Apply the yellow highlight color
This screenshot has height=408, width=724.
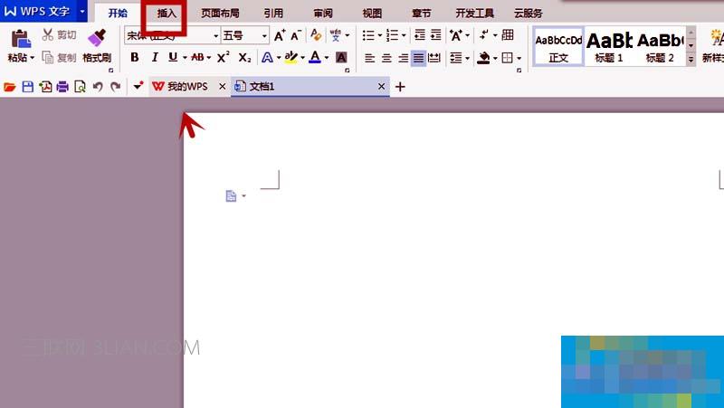pyautogui.click(x=291, y=58)
